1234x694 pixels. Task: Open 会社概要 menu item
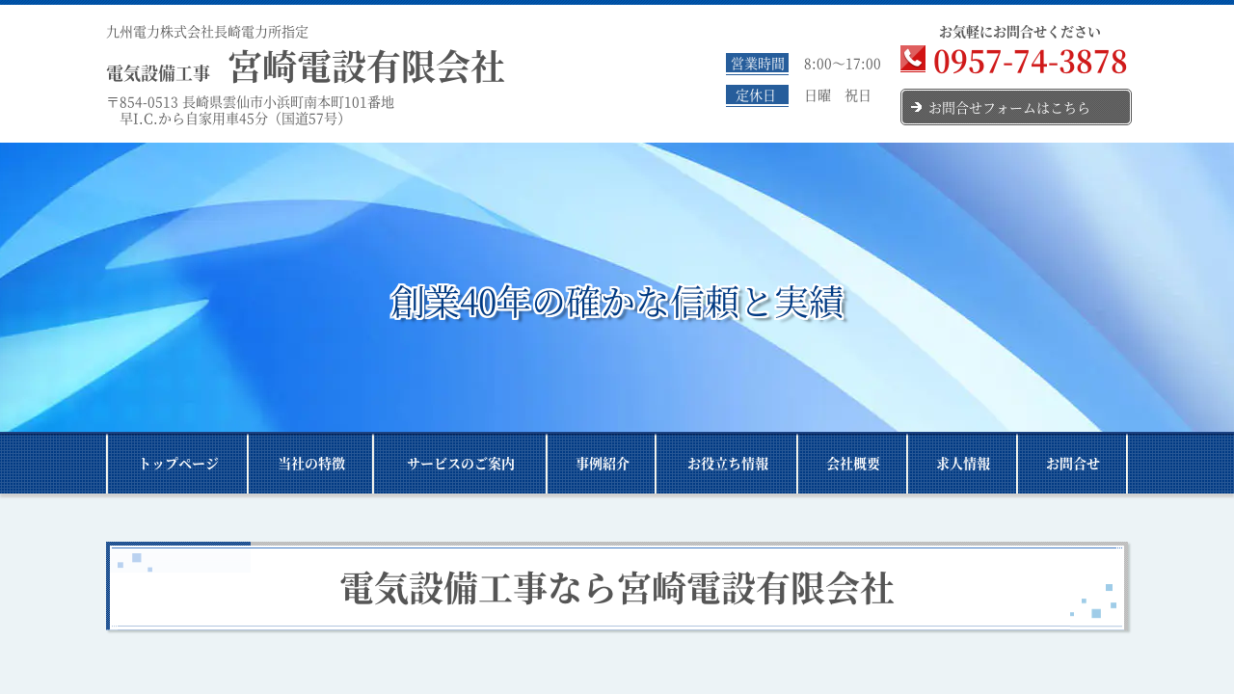pos(853,464)
